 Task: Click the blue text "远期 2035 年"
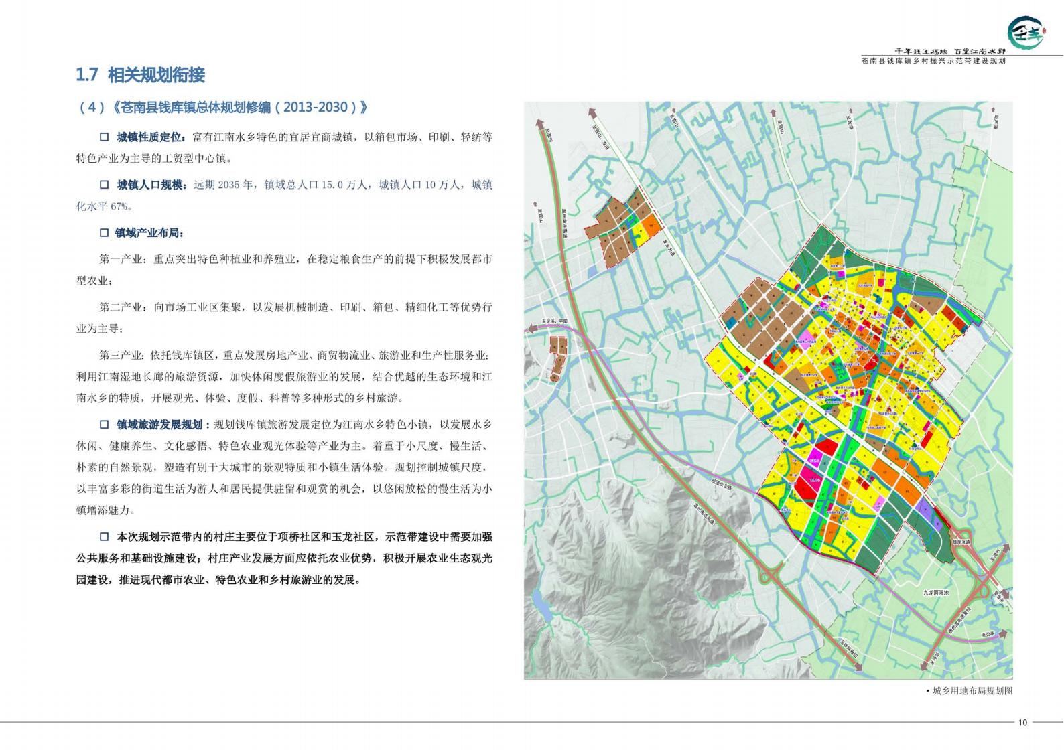[x=224, y=185]
